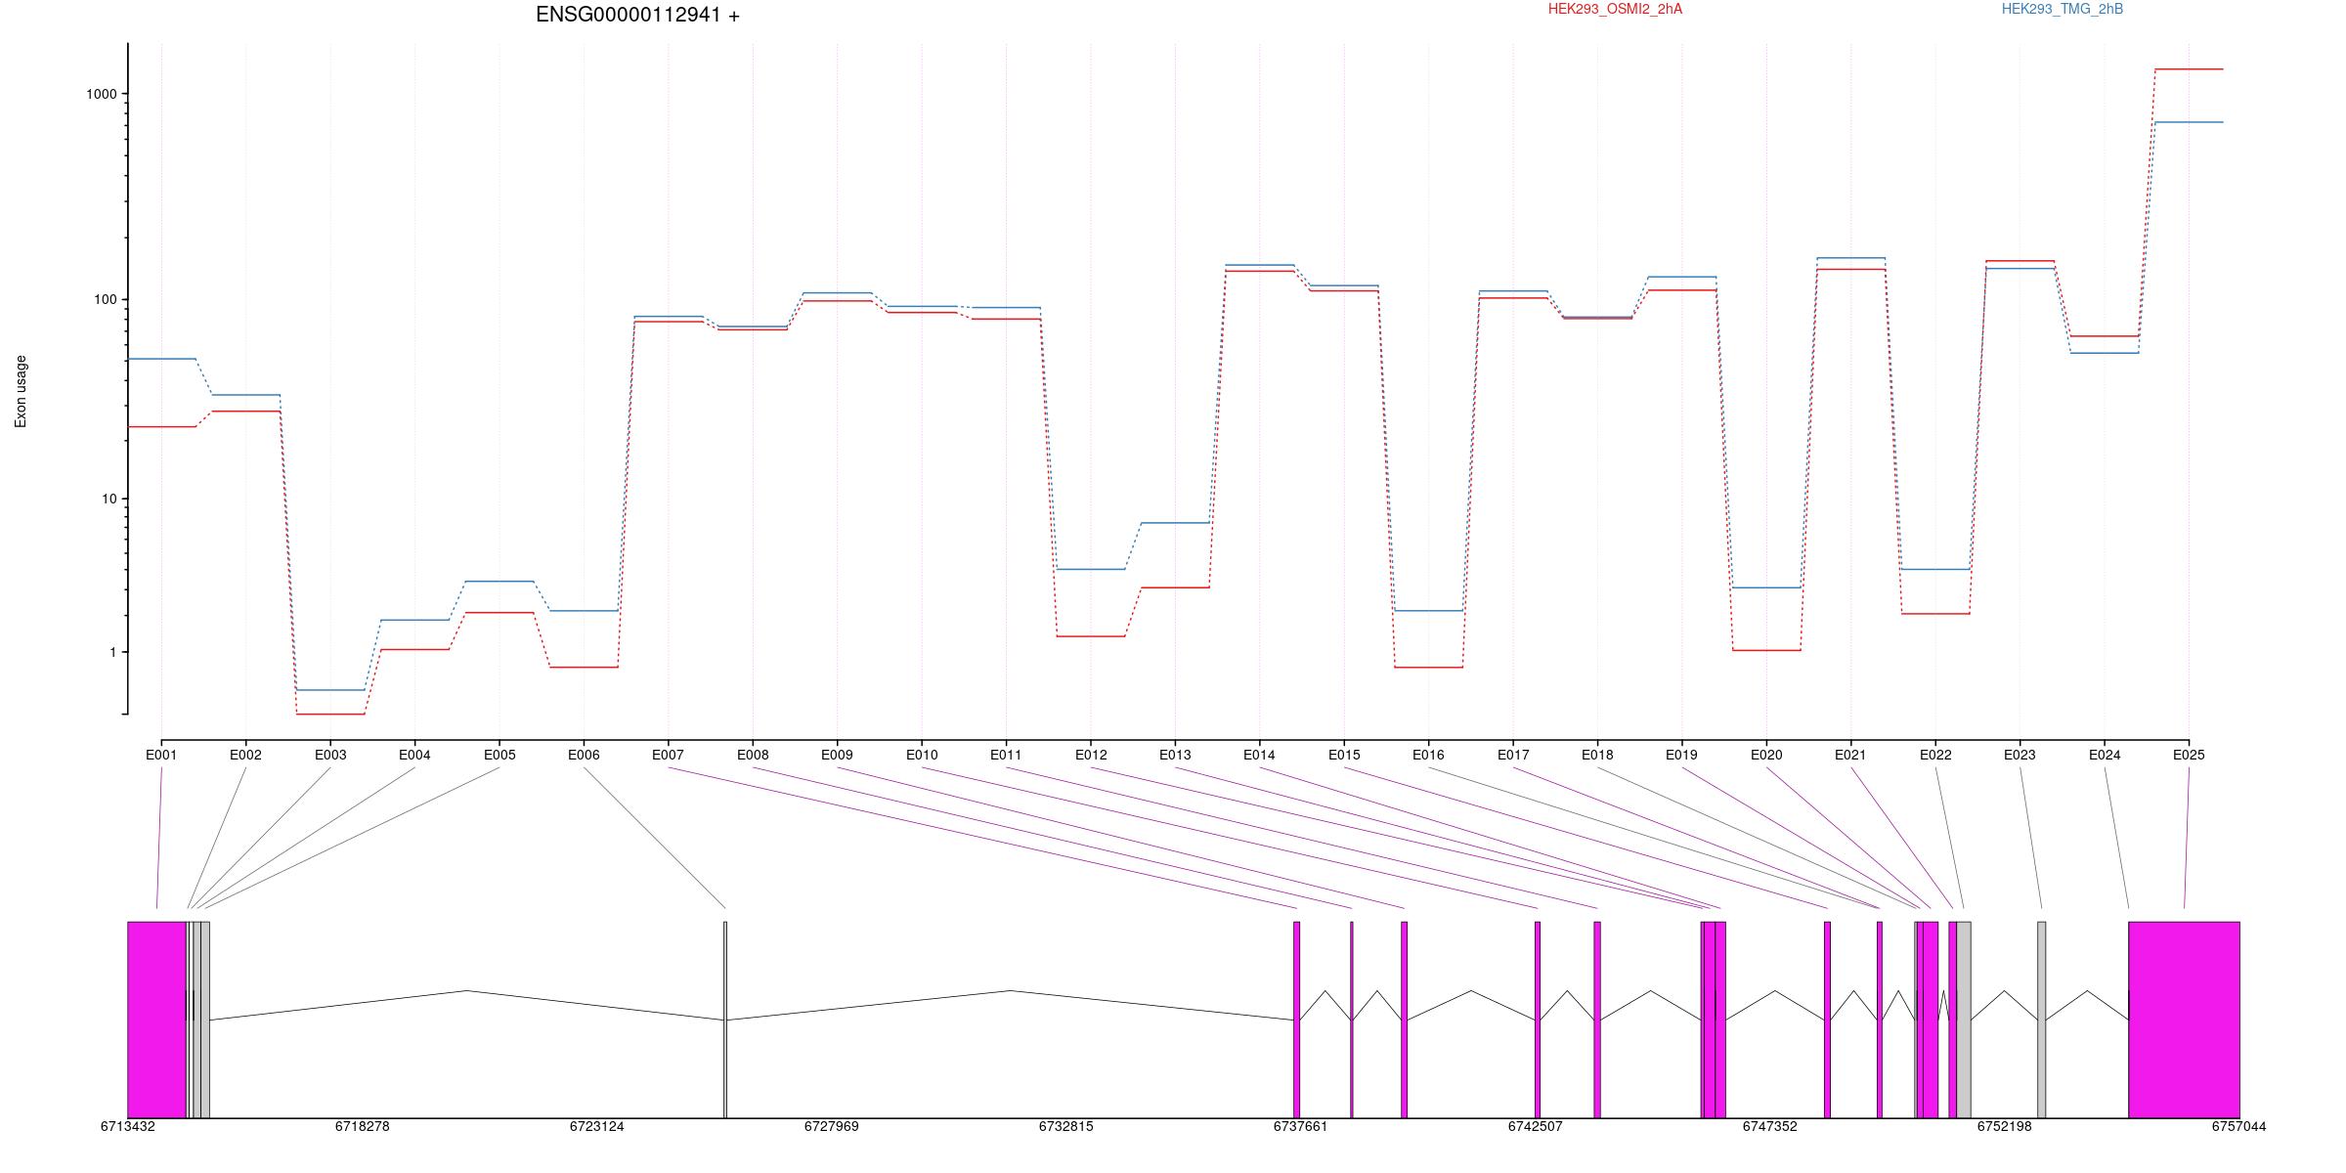Select exon label E003
This screenshot has width=2346, height=1173.
pos(330,755)
